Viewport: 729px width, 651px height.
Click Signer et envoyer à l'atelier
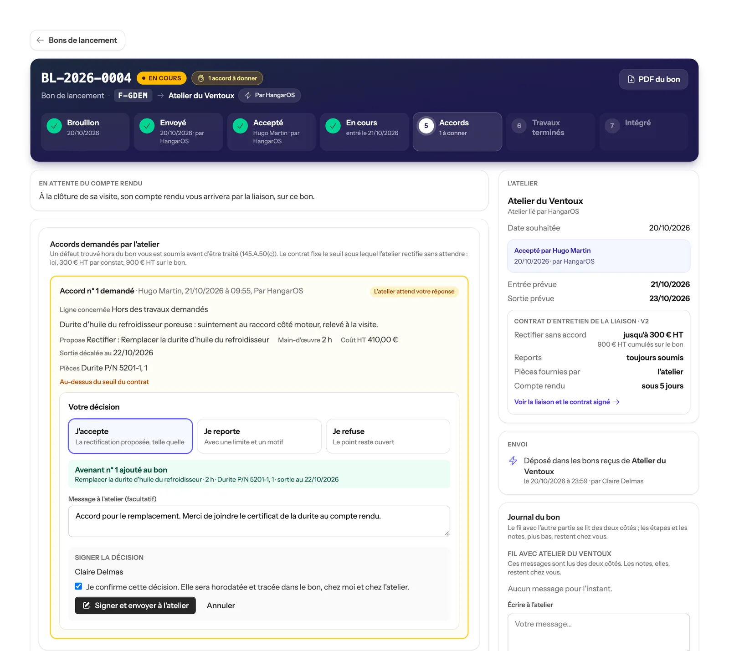click(x=135, y=605)
